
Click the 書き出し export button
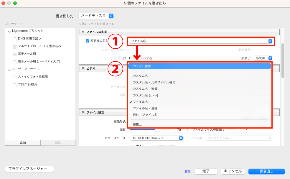[x=266, y=171]
